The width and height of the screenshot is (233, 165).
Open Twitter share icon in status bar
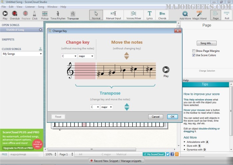point(168,154)
